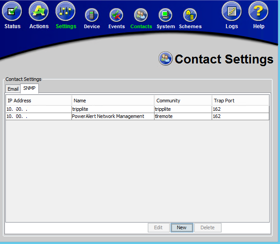Click the 162 trap port in tlremote row
The width and height of the screenshot is (280, 244).
(x=240, y=116)
